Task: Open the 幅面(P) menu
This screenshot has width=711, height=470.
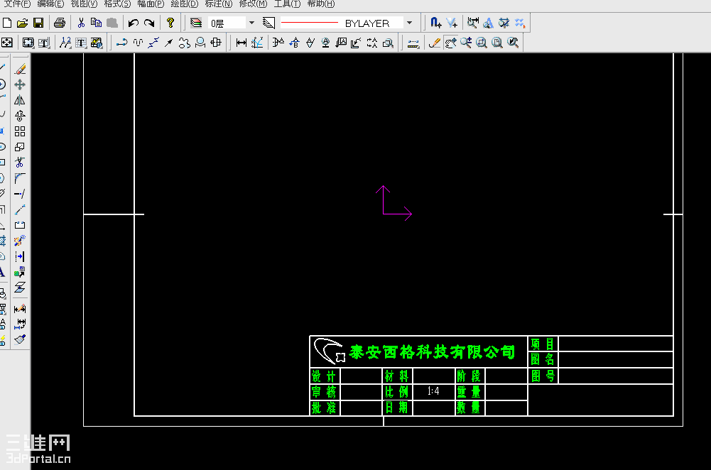Action: (x=151, y=4)
